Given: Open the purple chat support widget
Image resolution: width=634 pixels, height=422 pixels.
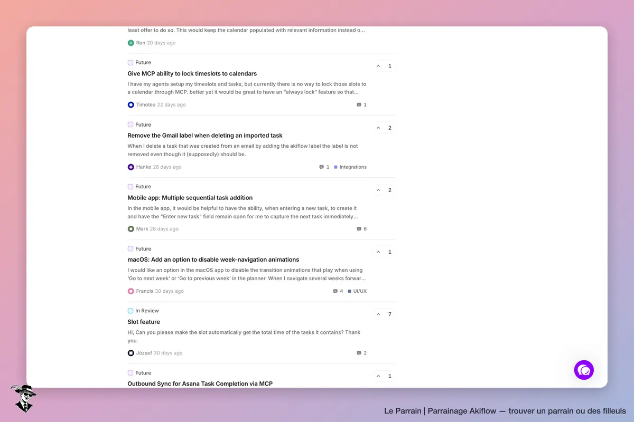Looking at the screenshot, I should pos(584,370).
